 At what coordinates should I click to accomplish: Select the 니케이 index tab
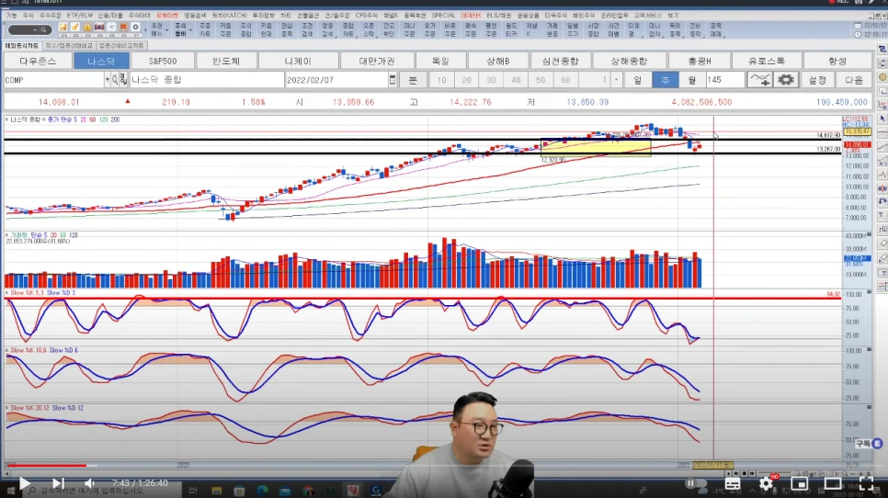(x=299, y=61)
